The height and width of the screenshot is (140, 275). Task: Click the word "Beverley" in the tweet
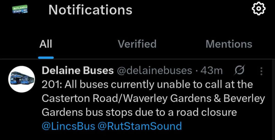(244, 98)
